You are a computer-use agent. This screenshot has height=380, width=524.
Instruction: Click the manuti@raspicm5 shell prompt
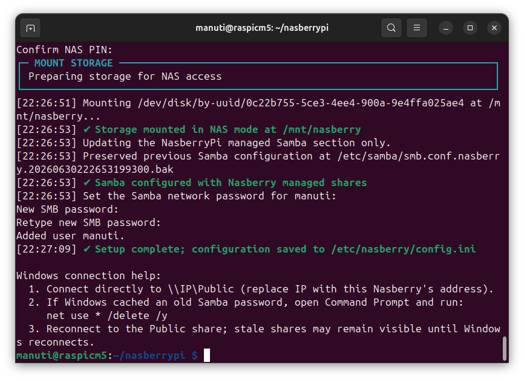(x=107, y=356)
